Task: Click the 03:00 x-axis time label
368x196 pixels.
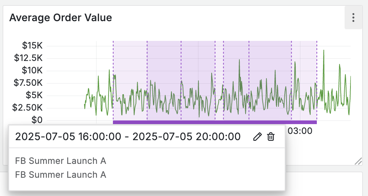Action: tap(300, 131)
